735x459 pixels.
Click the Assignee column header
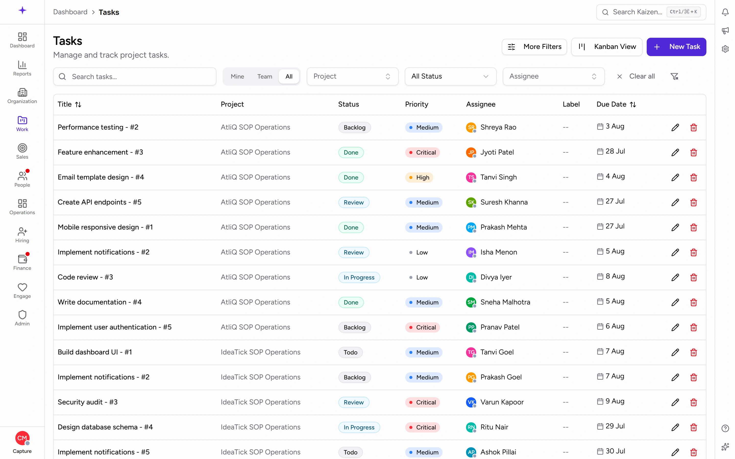tap(481, 105)
